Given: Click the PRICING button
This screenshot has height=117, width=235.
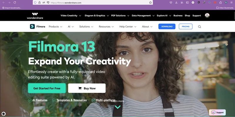Looking at the screenshot, I should pos(186,26).
